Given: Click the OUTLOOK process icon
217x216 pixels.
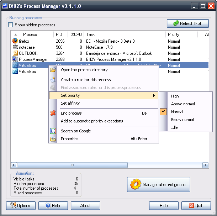Looking at the screenshot, I should (x=15, y=53).
